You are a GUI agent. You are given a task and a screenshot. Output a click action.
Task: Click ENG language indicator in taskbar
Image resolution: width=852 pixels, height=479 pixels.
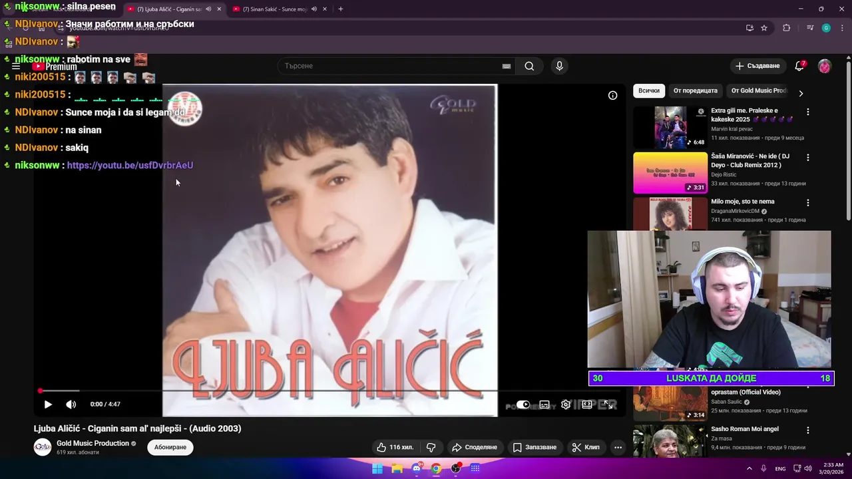click(780, 468)
